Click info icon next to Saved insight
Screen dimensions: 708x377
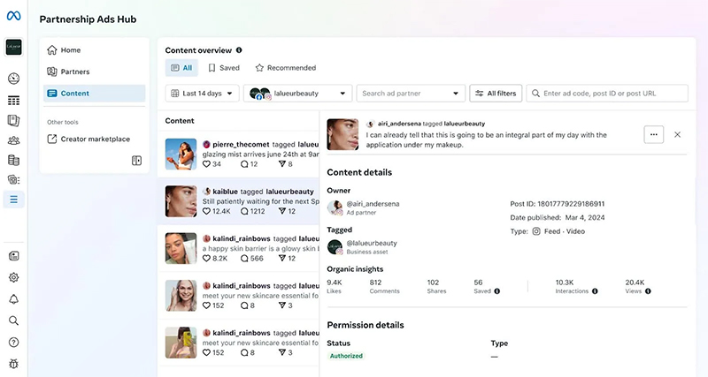(x=496, y=291)
